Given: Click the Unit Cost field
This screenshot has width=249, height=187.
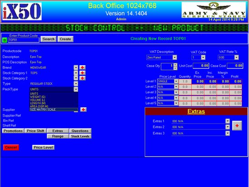Looking at the screenshot, I should [x=201, y=66].
